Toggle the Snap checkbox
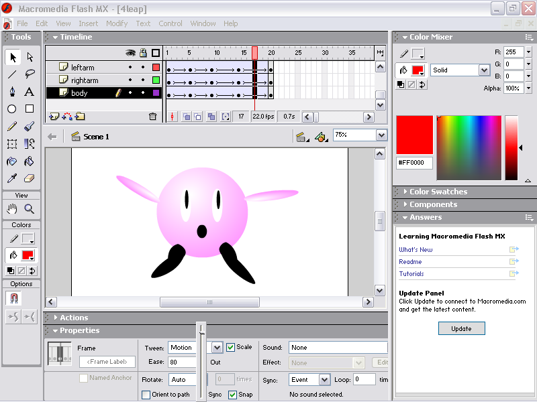 point(232,395)
